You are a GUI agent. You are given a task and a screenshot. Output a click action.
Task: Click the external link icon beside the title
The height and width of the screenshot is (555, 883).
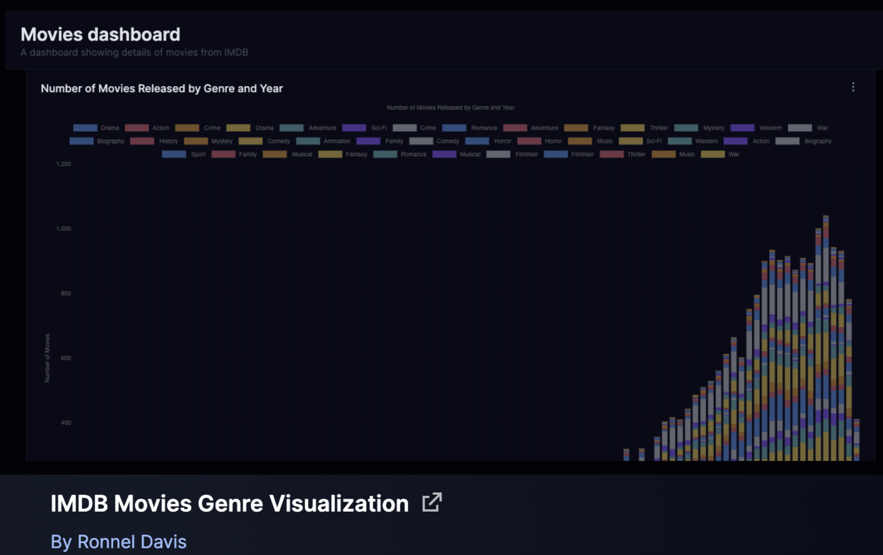[x=432, y=502]
